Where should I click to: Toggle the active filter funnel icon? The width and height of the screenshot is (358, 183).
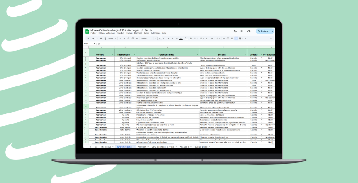click(236, 38)
